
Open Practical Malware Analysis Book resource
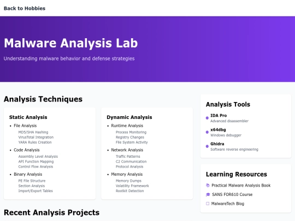241,186
